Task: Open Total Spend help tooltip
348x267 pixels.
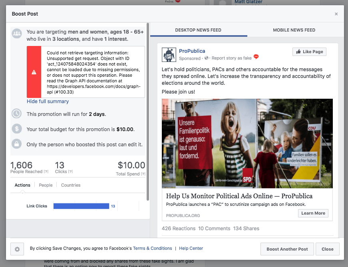Action: (x=143, y=174)
